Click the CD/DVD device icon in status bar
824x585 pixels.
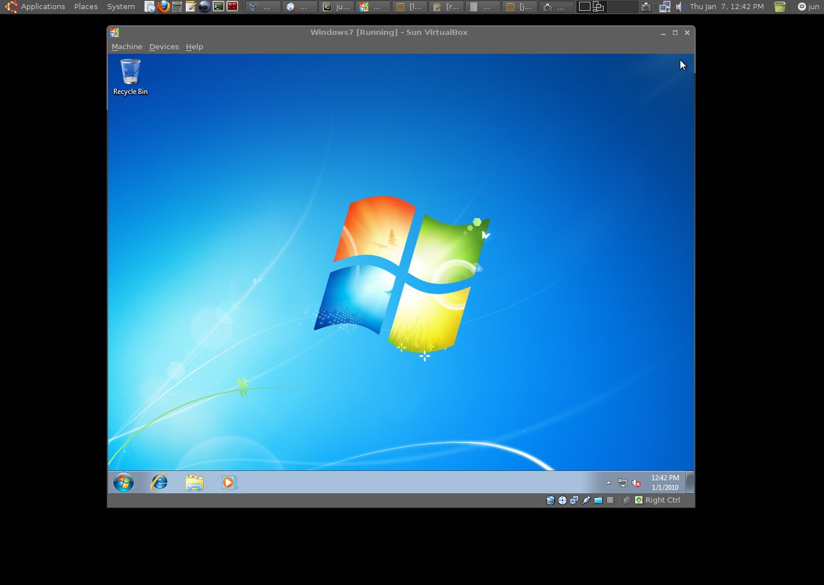tap(562, 500)
